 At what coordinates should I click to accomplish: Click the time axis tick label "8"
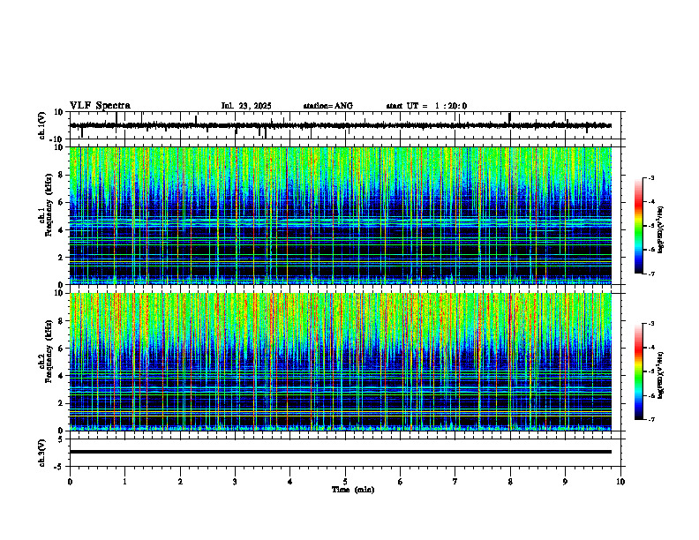(510, 482)
